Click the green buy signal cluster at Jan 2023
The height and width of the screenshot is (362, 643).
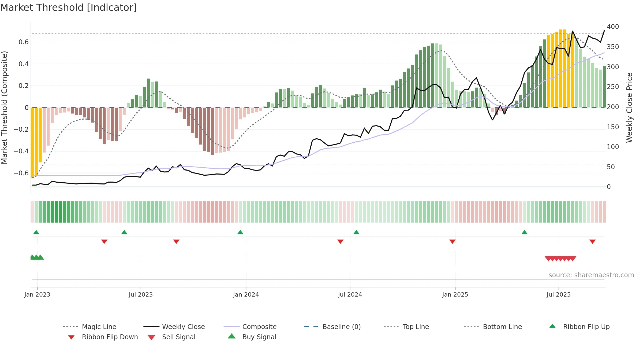click(37, 257)
